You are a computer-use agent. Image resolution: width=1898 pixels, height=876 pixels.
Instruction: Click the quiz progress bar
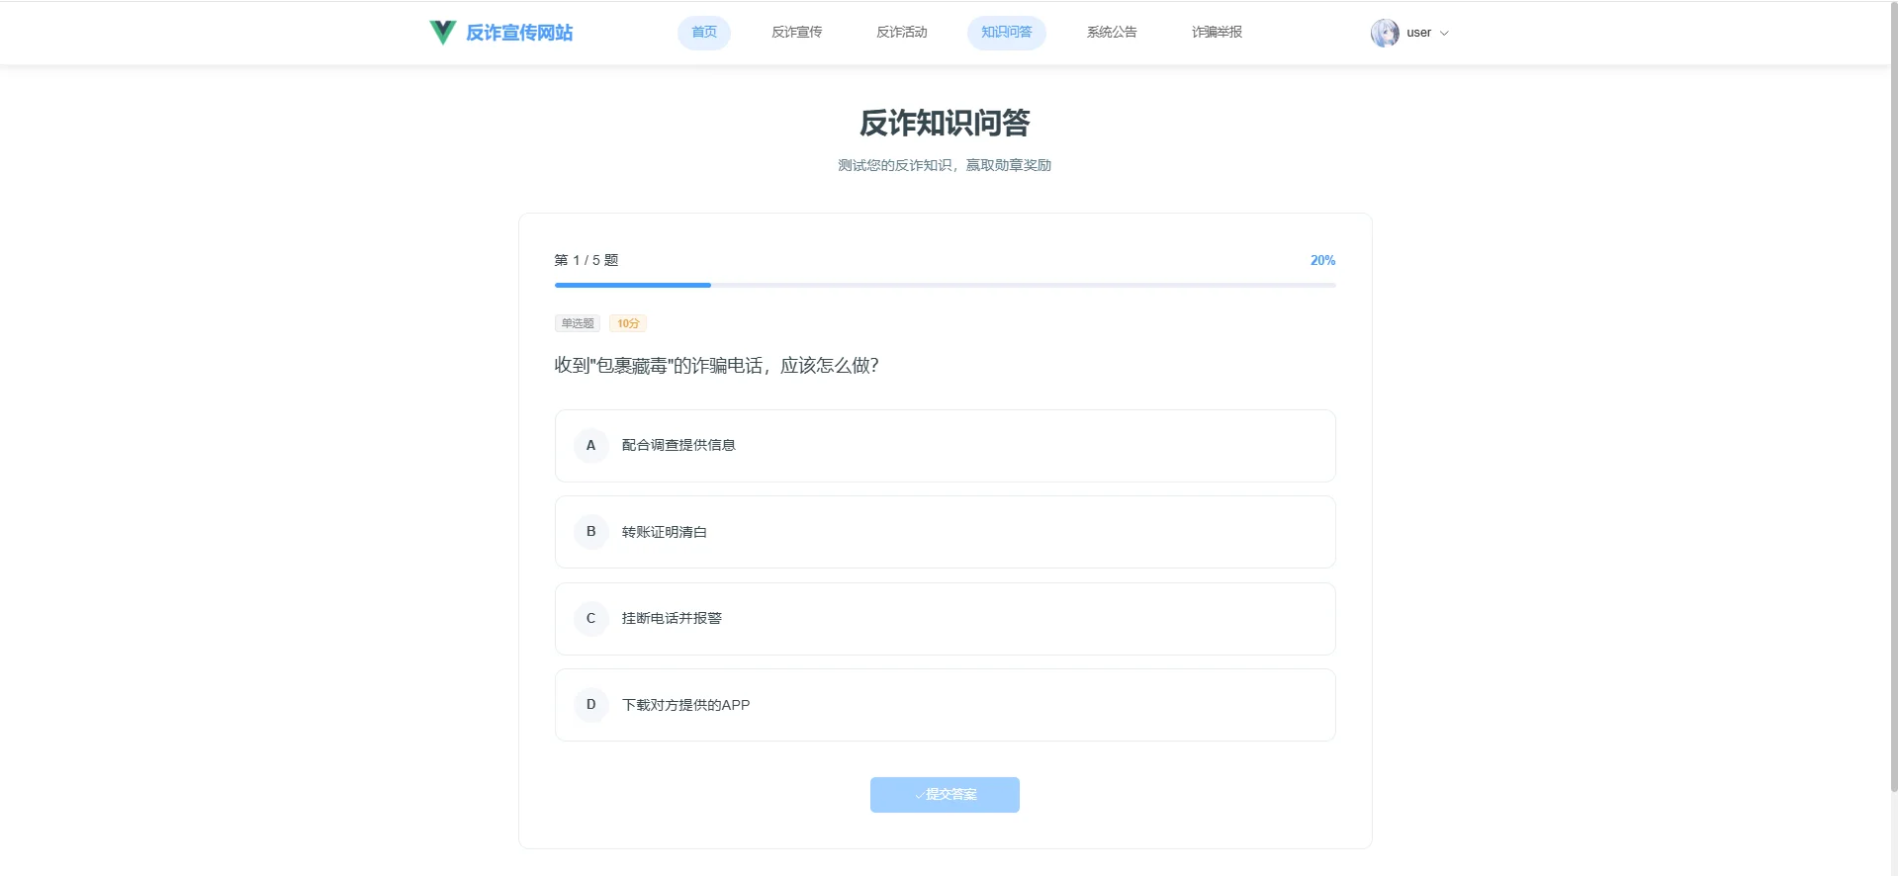[946, 285]
